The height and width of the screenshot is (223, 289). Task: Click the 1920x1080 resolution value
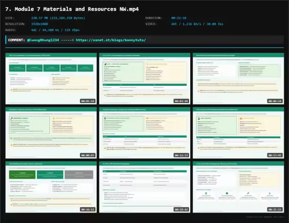39,24
